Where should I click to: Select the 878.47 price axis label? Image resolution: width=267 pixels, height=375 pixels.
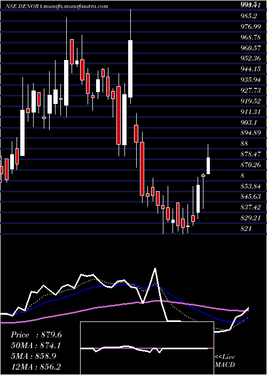251,154
